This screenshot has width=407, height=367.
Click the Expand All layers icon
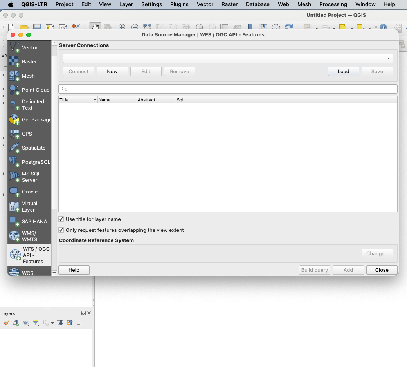click(x=60, y=323)
